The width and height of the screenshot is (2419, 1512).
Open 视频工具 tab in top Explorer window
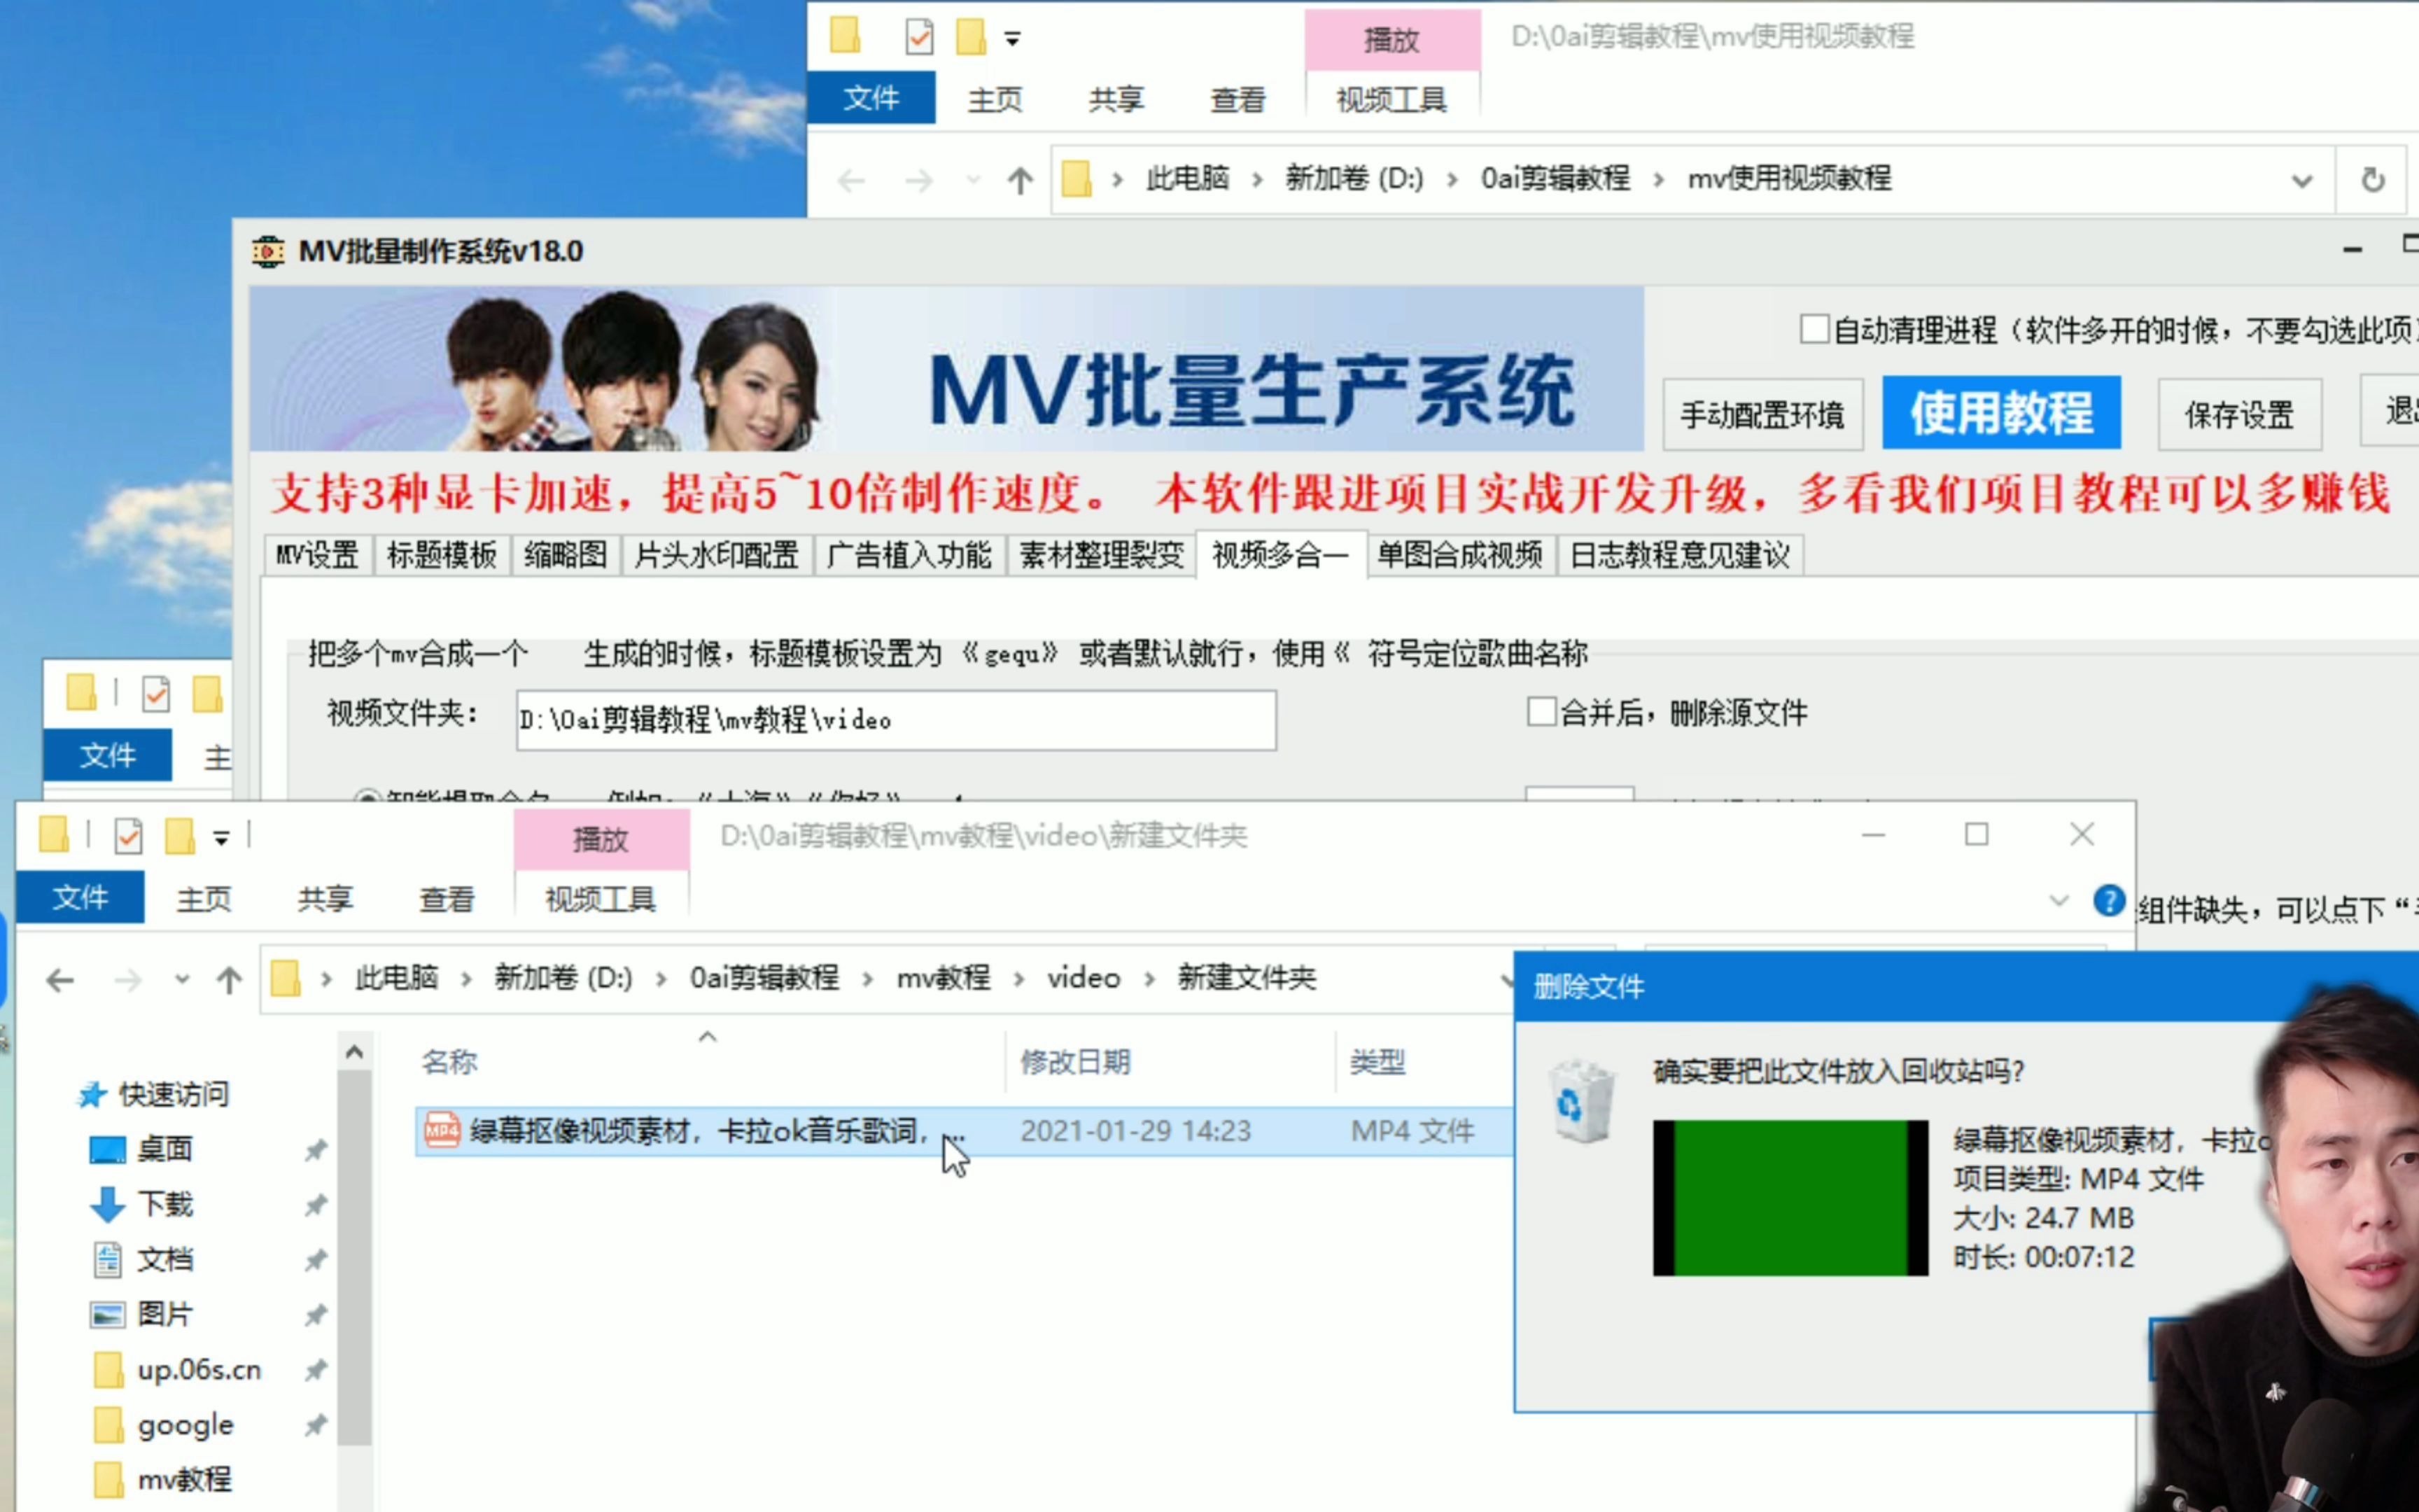click(x=1391, y=99)
